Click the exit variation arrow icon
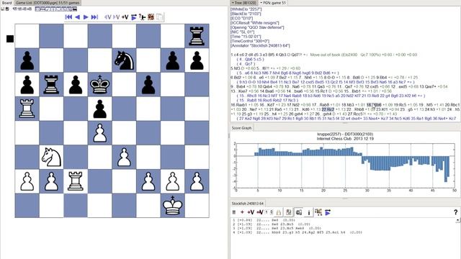 pos(108,17)
